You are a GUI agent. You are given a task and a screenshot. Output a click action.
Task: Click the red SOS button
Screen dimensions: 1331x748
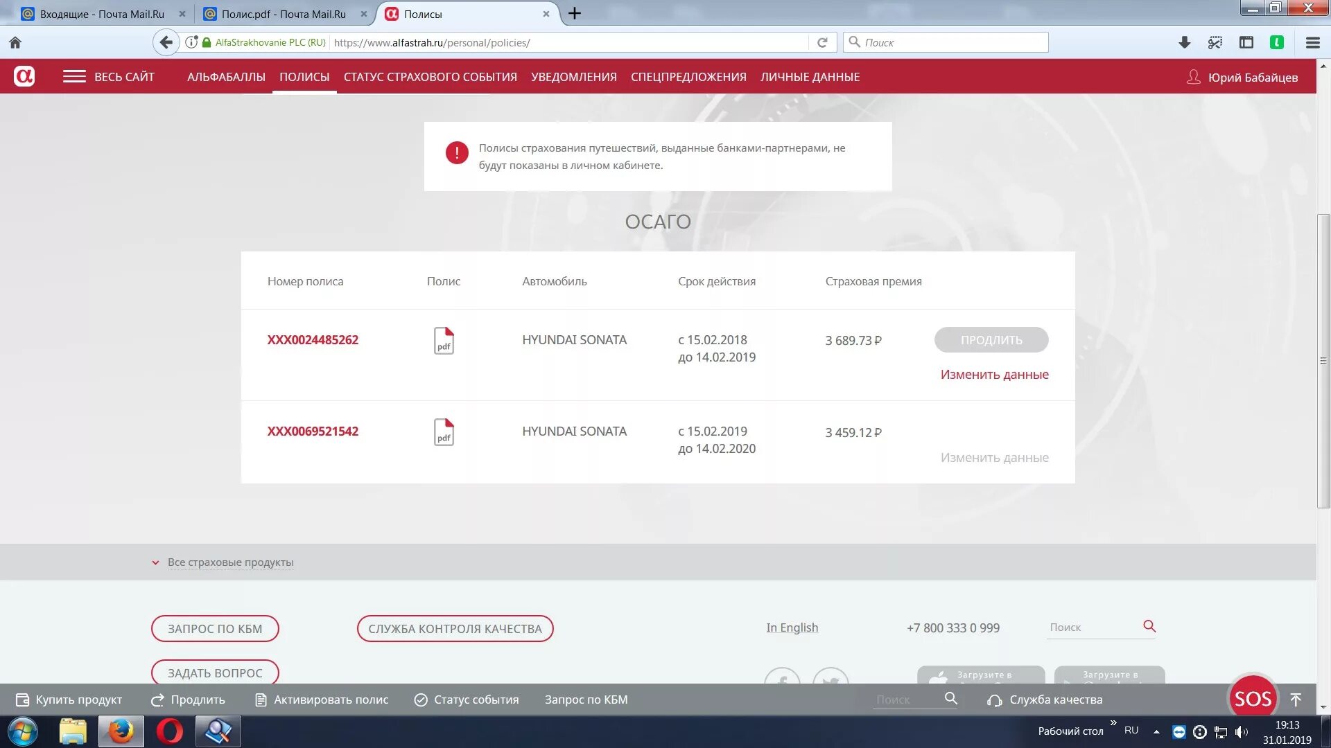coord(1253,699)
